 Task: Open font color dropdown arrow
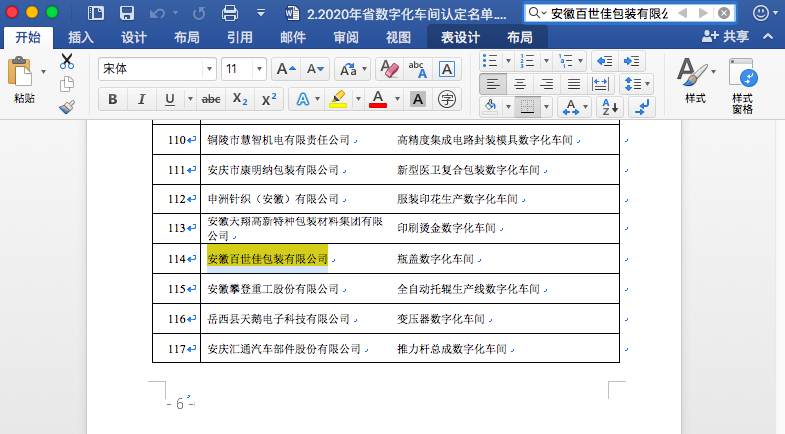click(397, 99)
